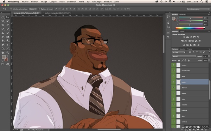Open the Réglages panel flyout menu
211x131 pixels.
click(x=209, y=31)
